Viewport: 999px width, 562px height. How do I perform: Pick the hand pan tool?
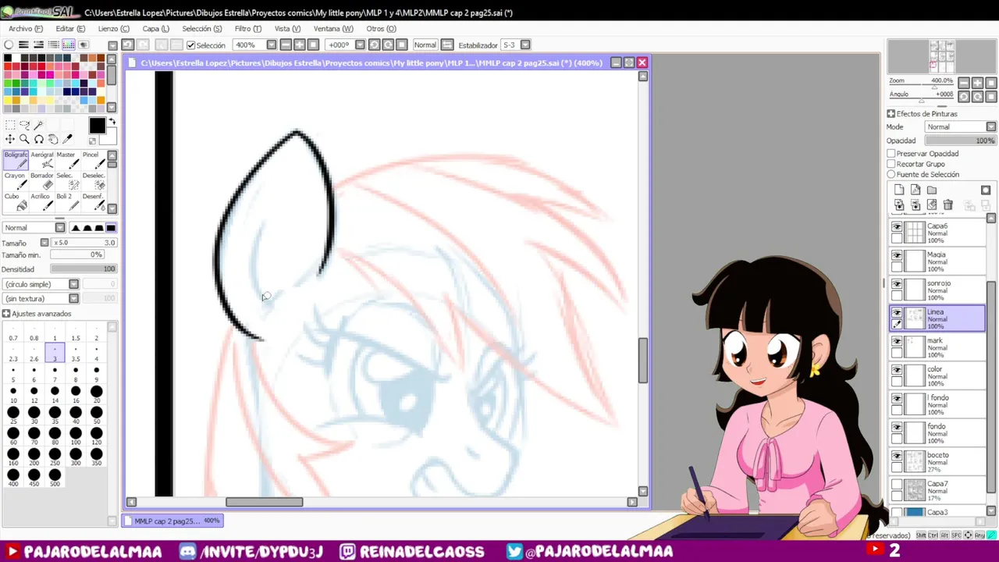pos(52,139)
